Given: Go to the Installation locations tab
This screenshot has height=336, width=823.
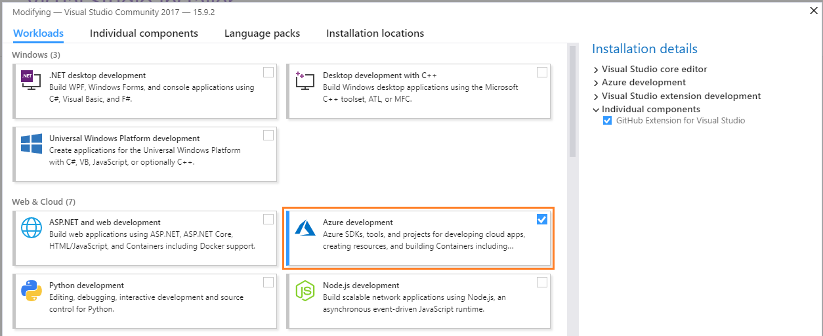Looking at the screenshot, I should click(x=375, y=33).
